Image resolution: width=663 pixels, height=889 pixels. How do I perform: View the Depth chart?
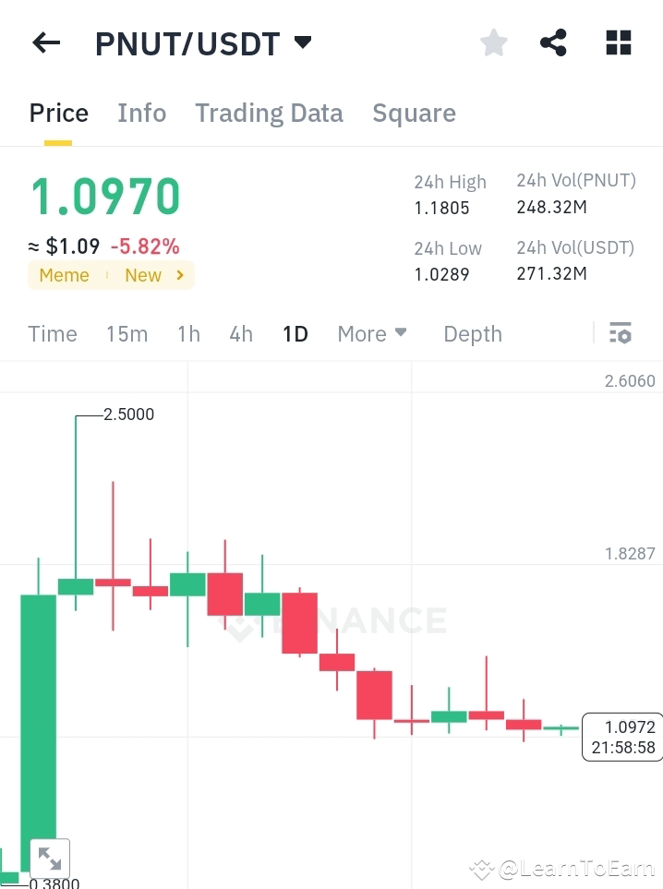[473, 333]
